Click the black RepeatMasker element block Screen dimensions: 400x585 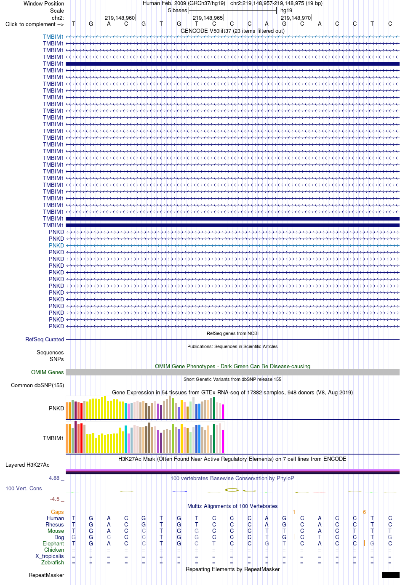[391, 575]
